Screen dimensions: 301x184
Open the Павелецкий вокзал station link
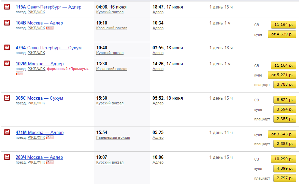[x=113, y=138]
